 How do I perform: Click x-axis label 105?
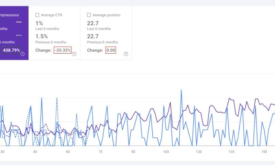pyautogui.click(x=166, y=152)
